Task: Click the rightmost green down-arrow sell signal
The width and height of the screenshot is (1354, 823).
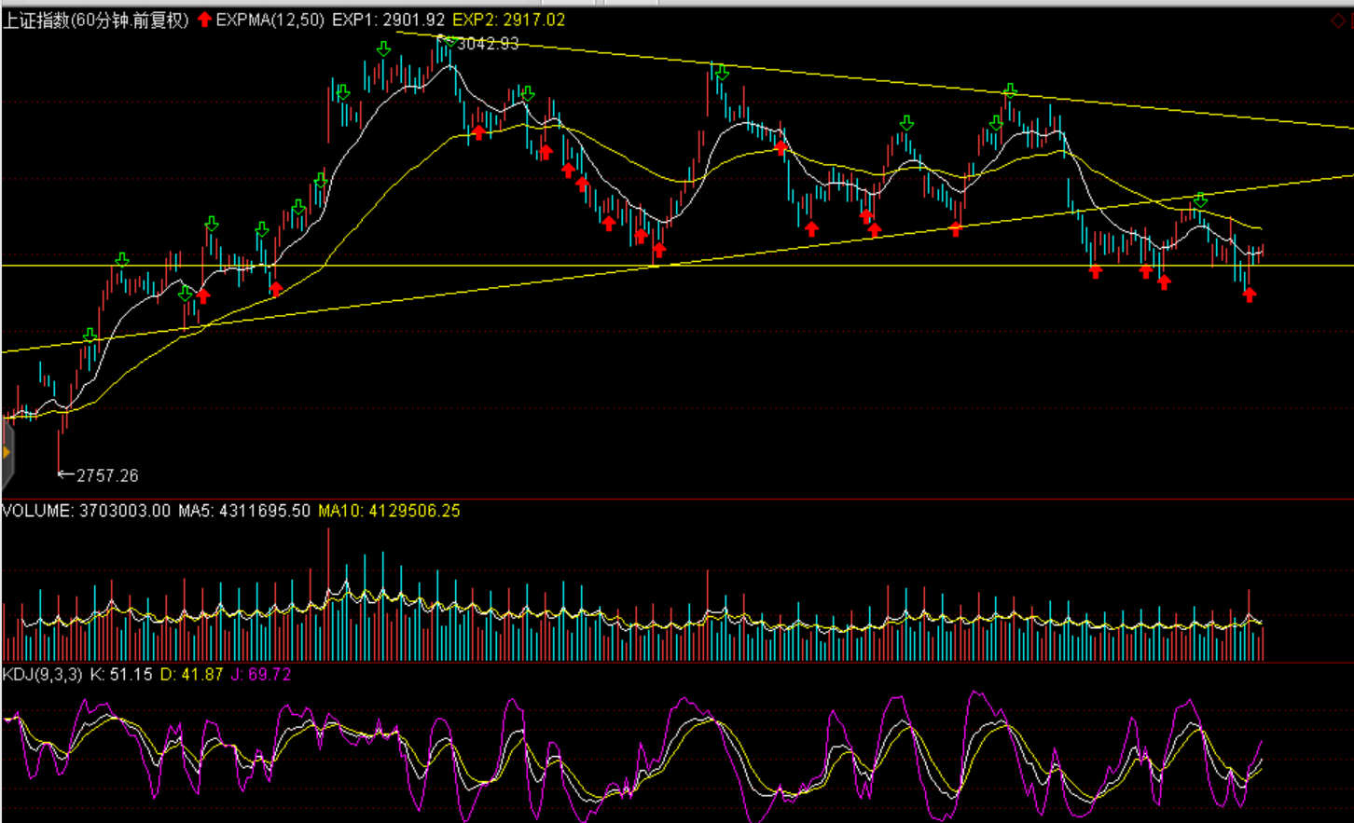Action: tap(1200, 199)
